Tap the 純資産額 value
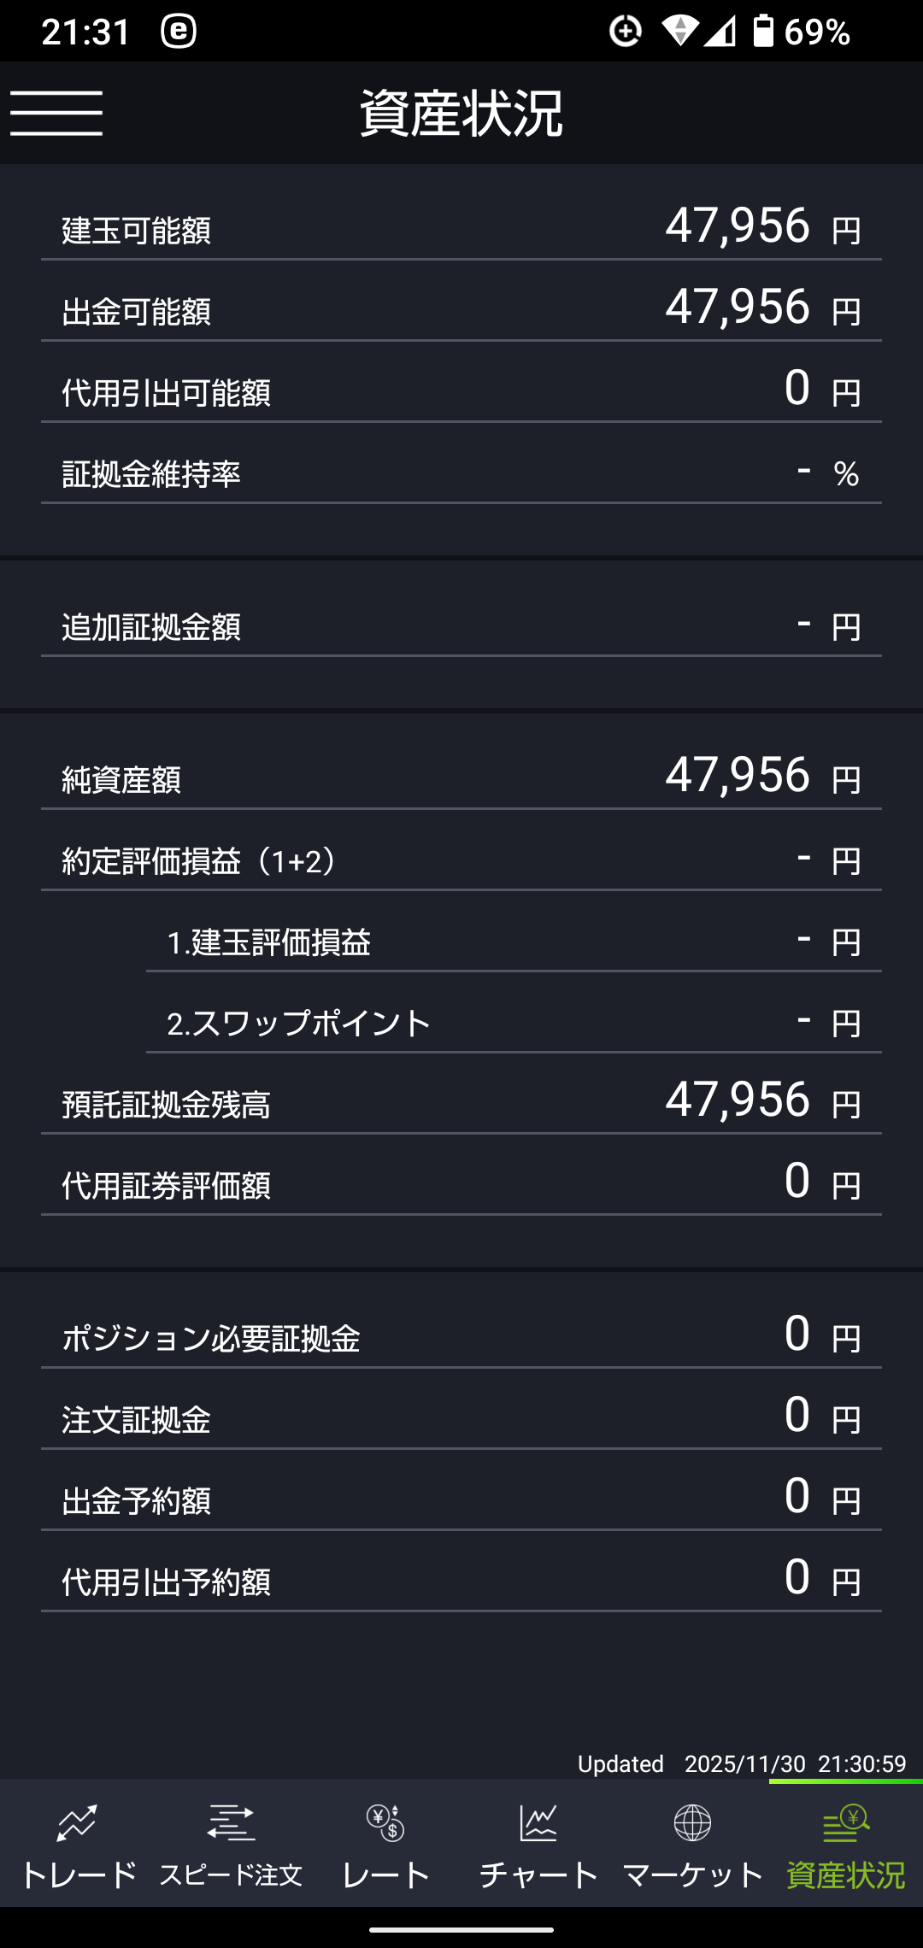Image resolution: width=923 pixels, height=1948 pixels. (x=738, y=776)
